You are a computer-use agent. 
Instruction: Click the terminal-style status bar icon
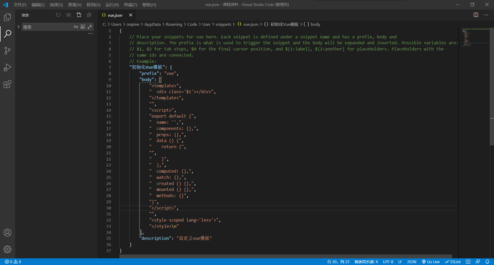click(468, 262)
